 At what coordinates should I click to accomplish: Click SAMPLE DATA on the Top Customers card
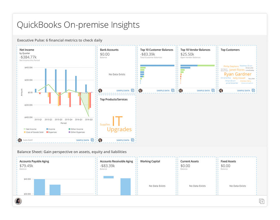point(244,91)
